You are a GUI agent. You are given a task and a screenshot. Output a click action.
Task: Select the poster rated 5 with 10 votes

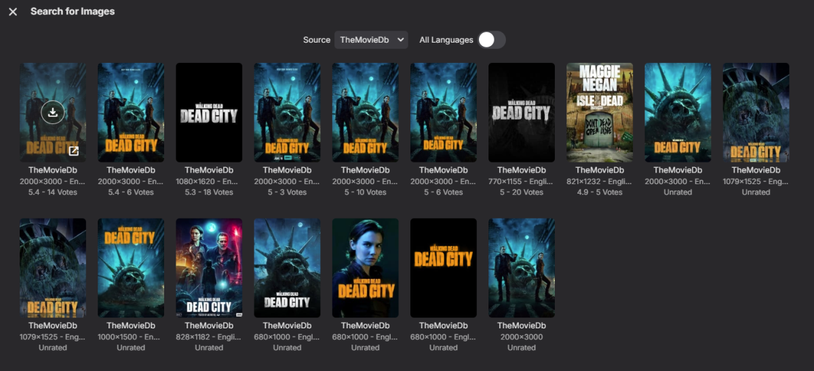pos(365,112)
